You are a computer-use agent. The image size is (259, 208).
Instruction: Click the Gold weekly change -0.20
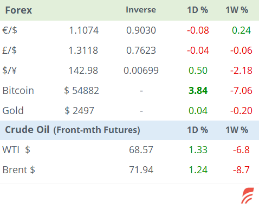(241, 111)
